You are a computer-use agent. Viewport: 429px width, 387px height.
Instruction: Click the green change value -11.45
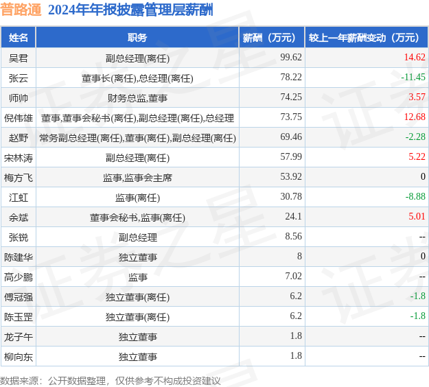(x=413, y=77)
